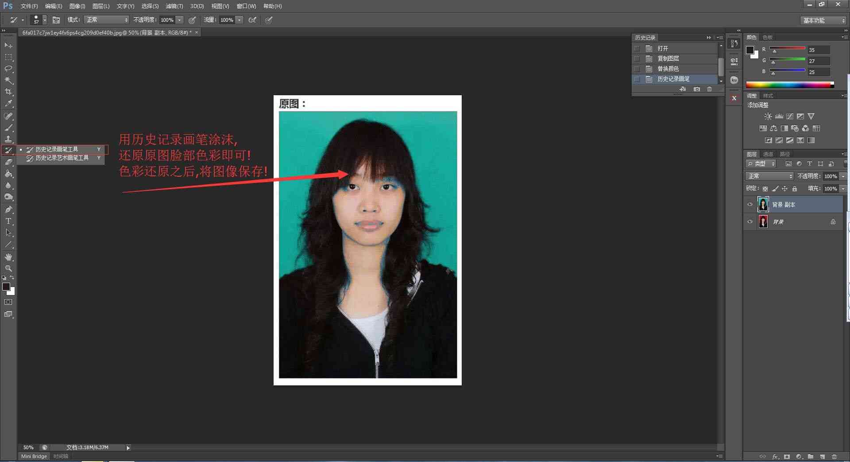Image resolution: width=850 pixels, height=462 pixels.
Task: Select the Brush tool
Action: pyautogui.click(x=8, y=128)
